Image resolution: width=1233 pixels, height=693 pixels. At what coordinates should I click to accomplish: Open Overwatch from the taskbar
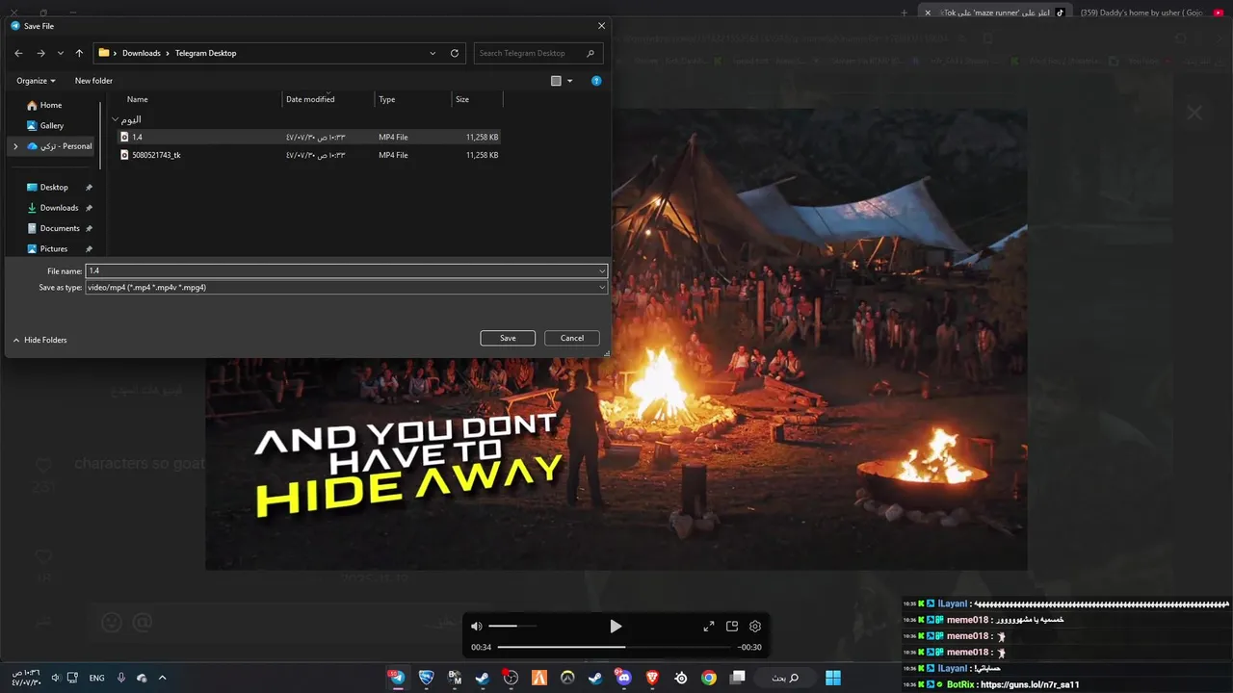(x=567, y=678)
